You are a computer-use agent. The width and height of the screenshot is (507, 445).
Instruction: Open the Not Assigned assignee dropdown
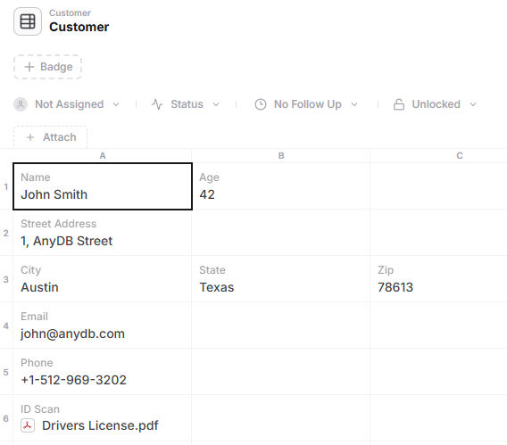[x=67, y=104]
